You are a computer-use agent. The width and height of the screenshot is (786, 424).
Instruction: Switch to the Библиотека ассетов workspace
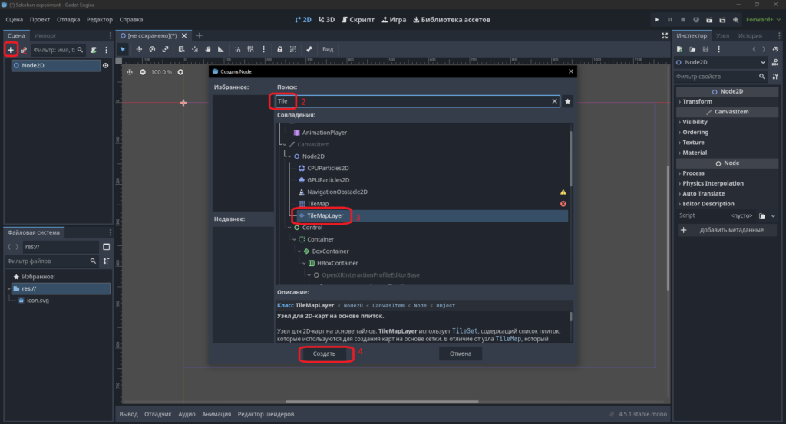451,19
